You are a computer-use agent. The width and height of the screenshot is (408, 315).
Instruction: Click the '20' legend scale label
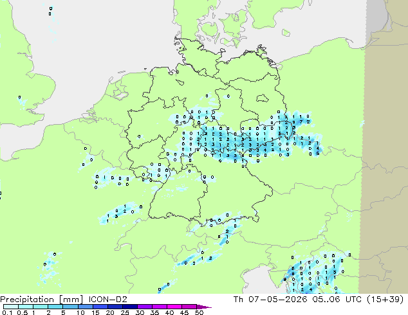[110, 312]
